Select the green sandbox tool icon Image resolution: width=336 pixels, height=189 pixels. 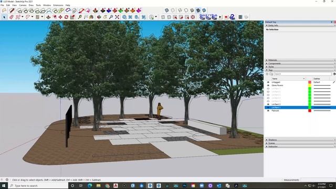(121, 10)
